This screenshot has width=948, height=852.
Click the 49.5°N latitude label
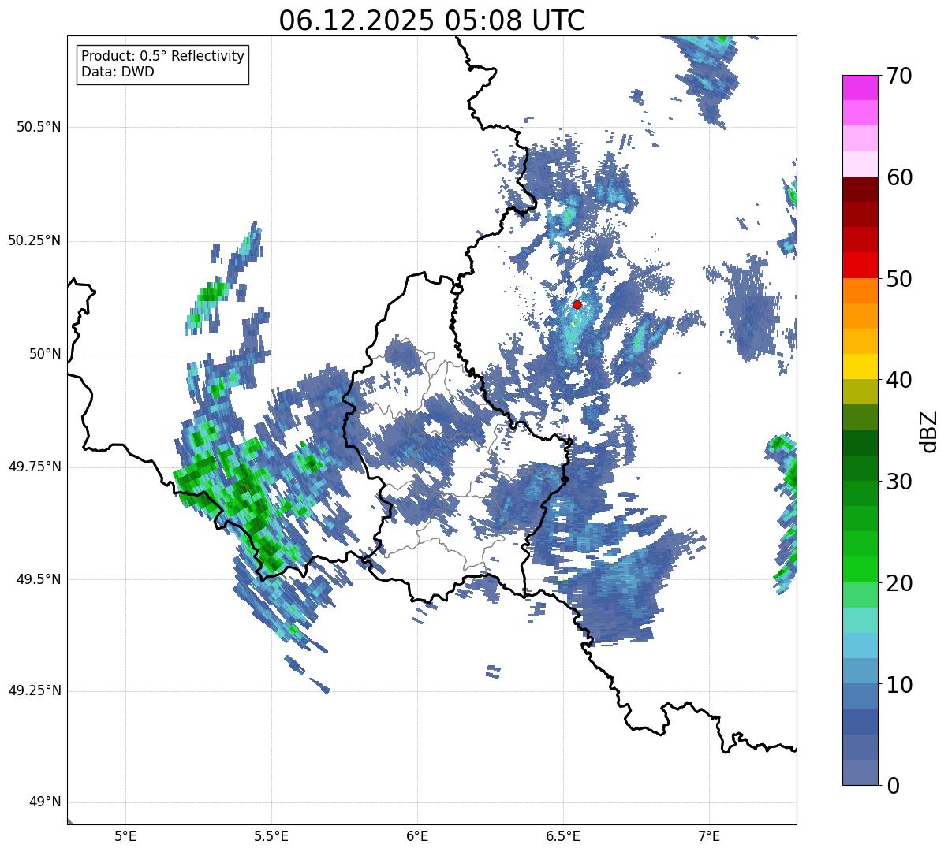click(x=39, y=579)
